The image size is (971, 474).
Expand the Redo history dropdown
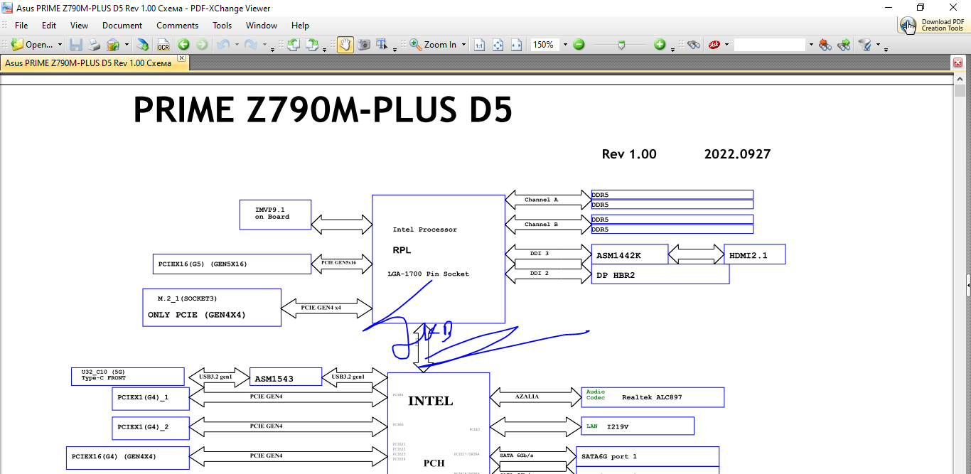tap(264, 45)
